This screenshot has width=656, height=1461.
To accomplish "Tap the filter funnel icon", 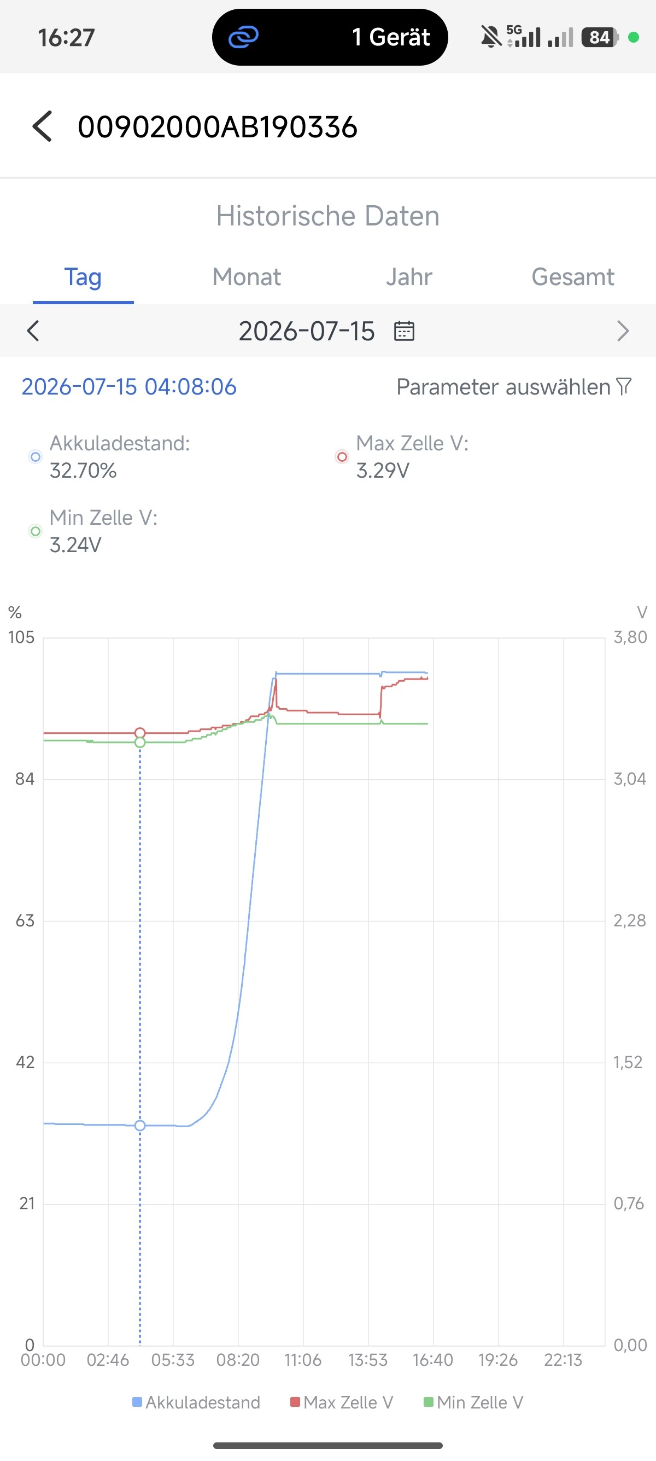I will (x=624, y=386).
